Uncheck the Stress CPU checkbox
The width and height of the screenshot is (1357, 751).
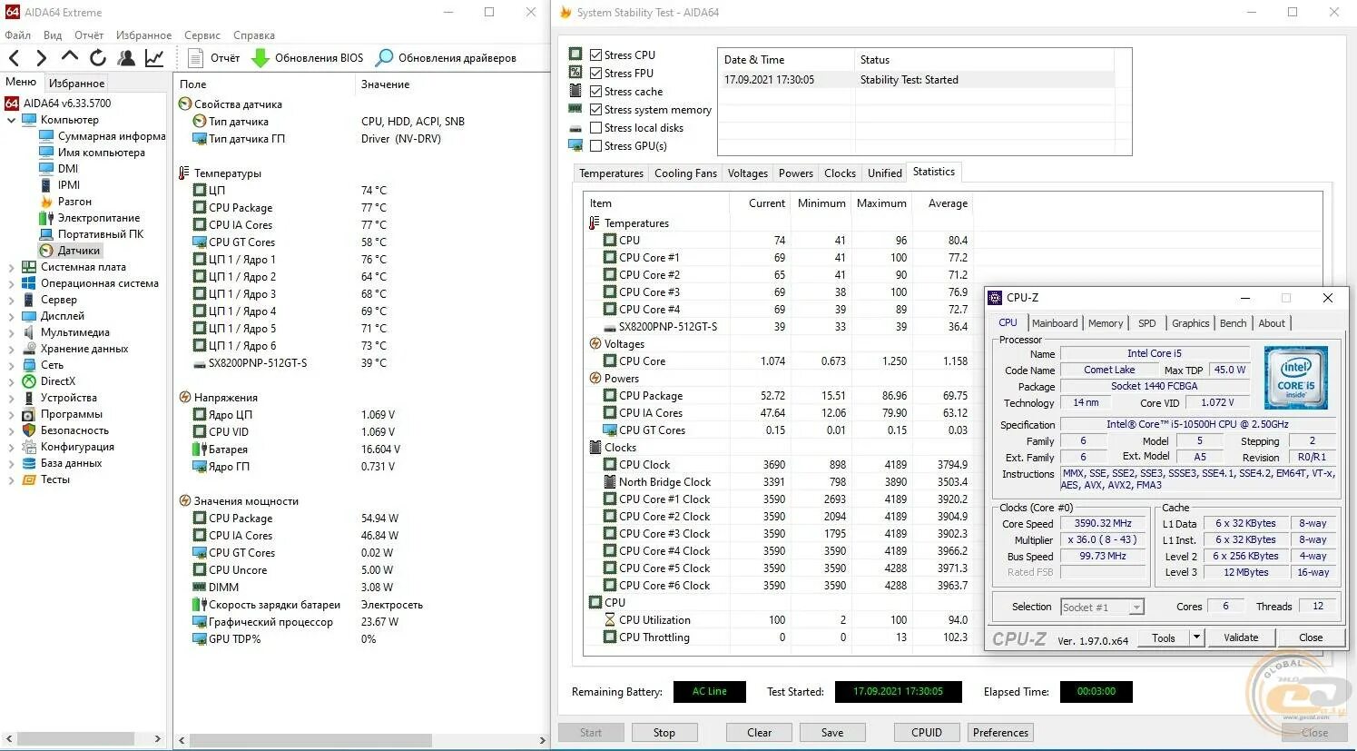(596, 54)
